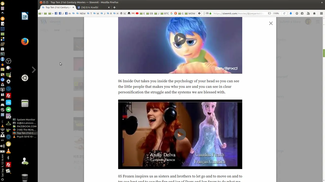Open the downloads arrow
325x182 pixels.
click(291, 13)
